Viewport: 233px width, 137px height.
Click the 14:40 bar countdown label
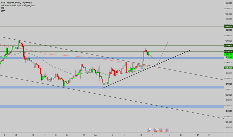tap(230, 57)
